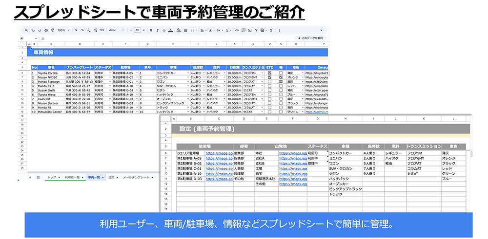This screenshot has height=239, width=488.
Task: Select the paint format roller icon
Action: (x=52, y=30)
